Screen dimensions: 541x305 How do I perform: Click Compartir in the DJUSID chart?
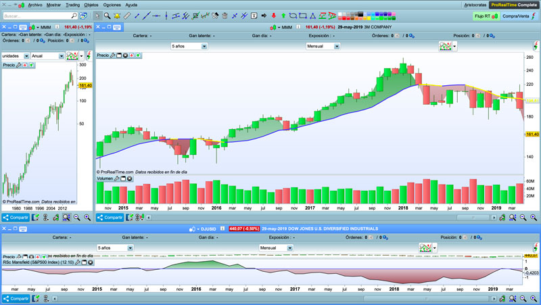[16, 298]
